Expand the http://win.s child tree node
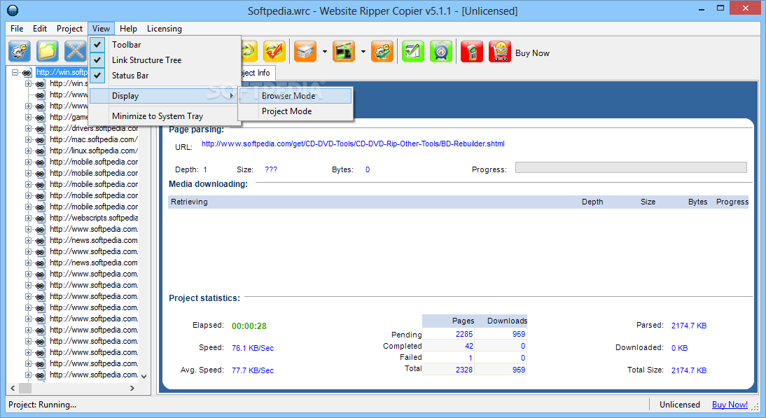 (x=28, y=83)
